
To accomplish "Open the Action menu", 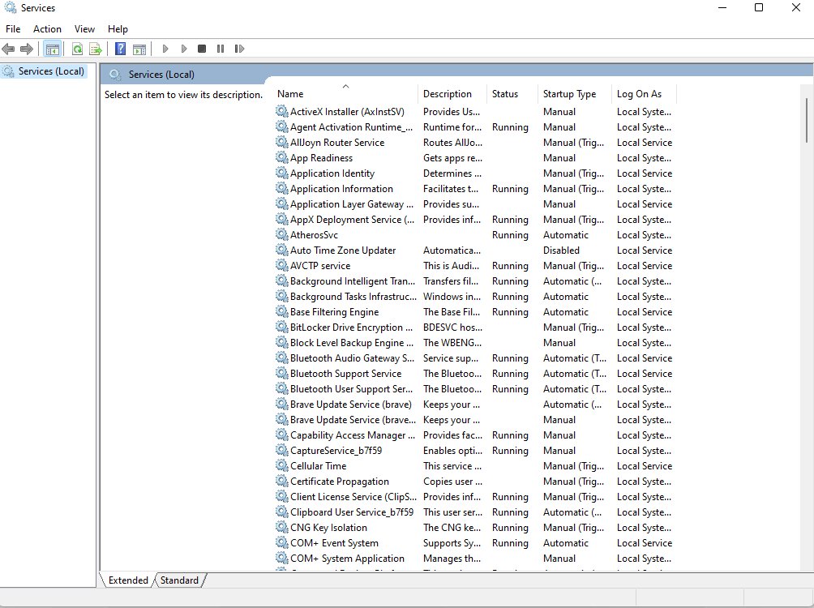I will click(47, 29).
